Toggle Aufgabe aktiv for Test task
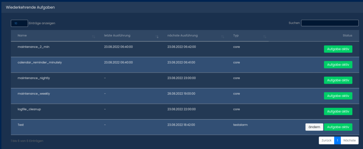This screenshot has width=363, height=149. pyautogui.click(x=338, y=127)
